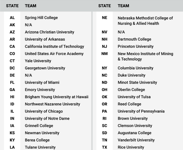The width and height of the screenshot is (183, 150).
Task: Click Princeton University entry
Action: [x=136, y=46]
